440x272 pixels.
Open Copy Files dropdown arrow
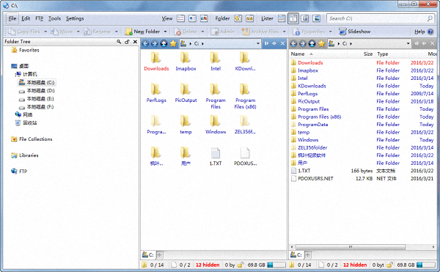pyautogui.click(x=45, y=32)
